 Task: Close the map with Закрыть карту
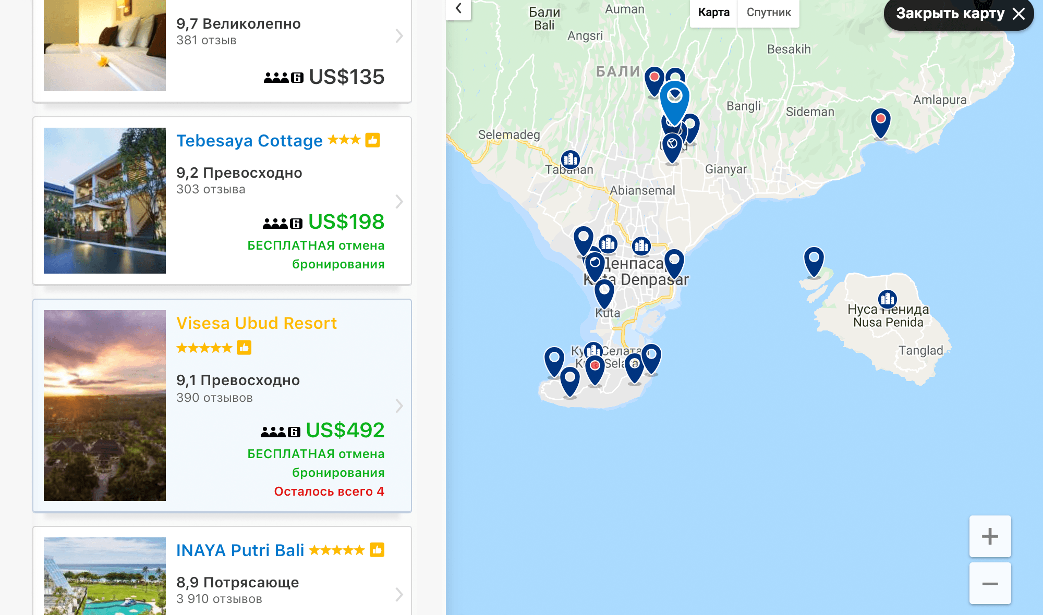pos(959,14)
